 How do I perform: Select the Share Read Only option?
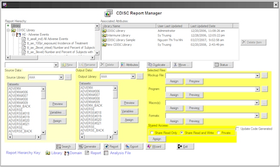[x=152, y=133]
